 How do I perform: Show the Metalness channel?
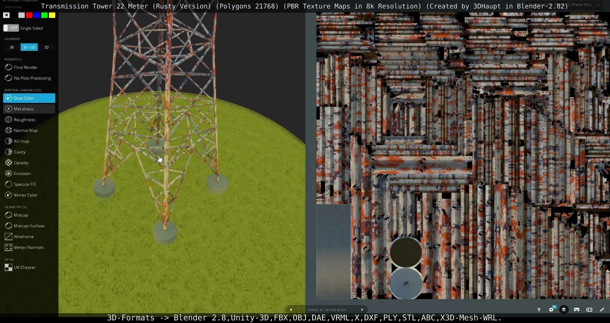click(x=29, y=109)
